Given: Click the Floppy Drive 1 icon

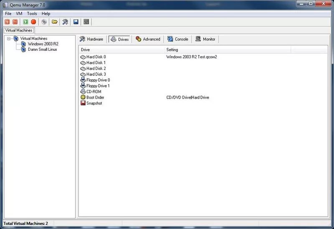Looking at the screenshot, I should [83, 86].
